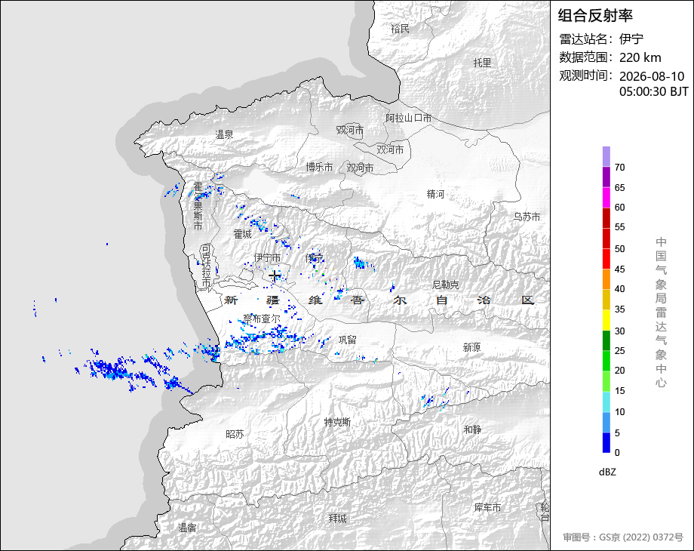Click the observation time 05:00:30 BJT
This screenshot has height=551, width=694.
[x=654, y=91]
